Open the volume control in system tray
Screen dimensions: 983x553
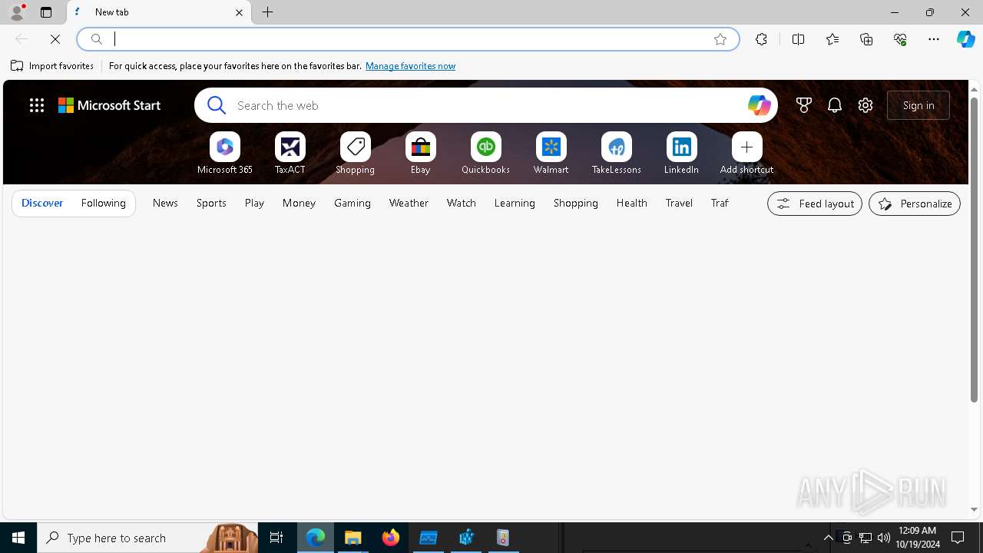pyautogui.click(x=884, y=538)
